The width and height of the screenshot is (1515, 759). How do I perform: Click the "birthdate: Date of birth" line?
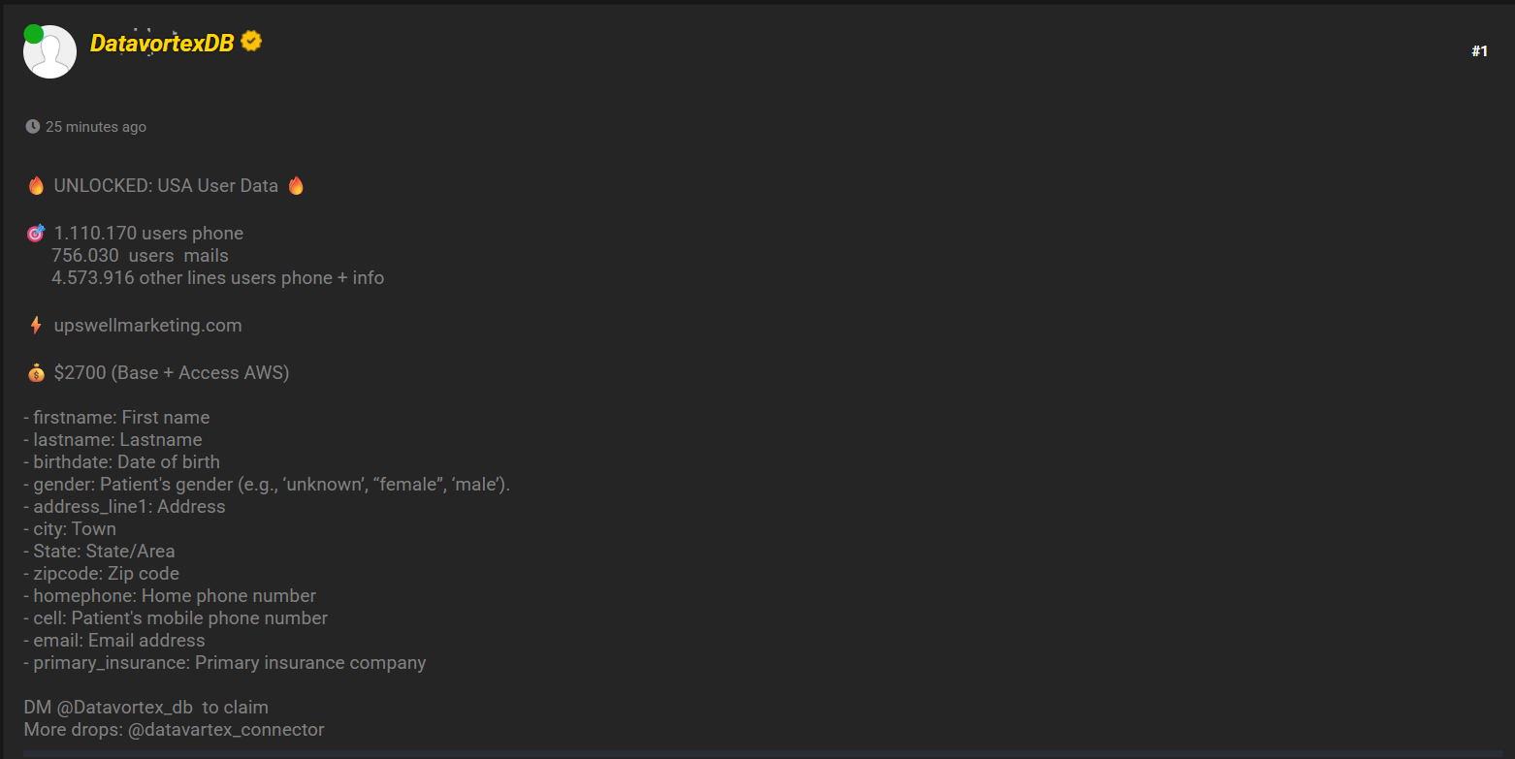point(122,462)
